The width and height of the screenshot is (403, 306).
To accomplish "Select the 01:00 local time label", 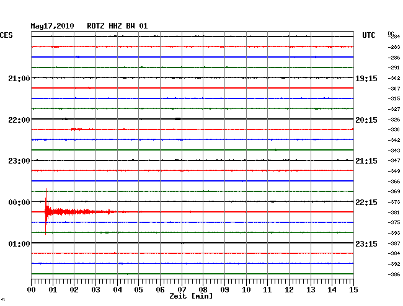I will [x=19, y=243].
